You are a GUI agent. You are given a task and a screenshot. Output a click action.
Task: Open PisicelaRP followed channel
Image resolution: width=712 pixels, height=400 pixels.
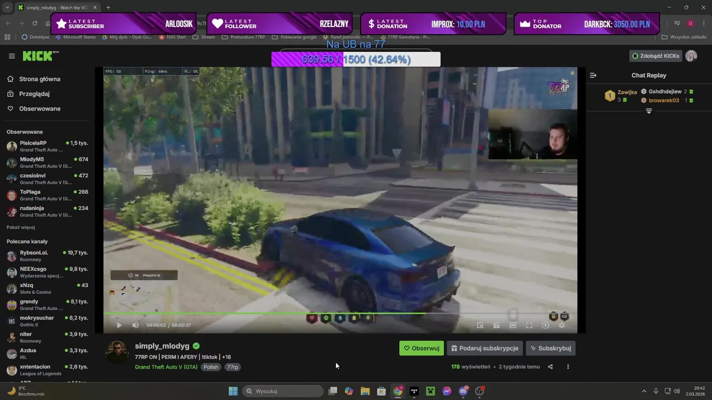coord(47,146)
